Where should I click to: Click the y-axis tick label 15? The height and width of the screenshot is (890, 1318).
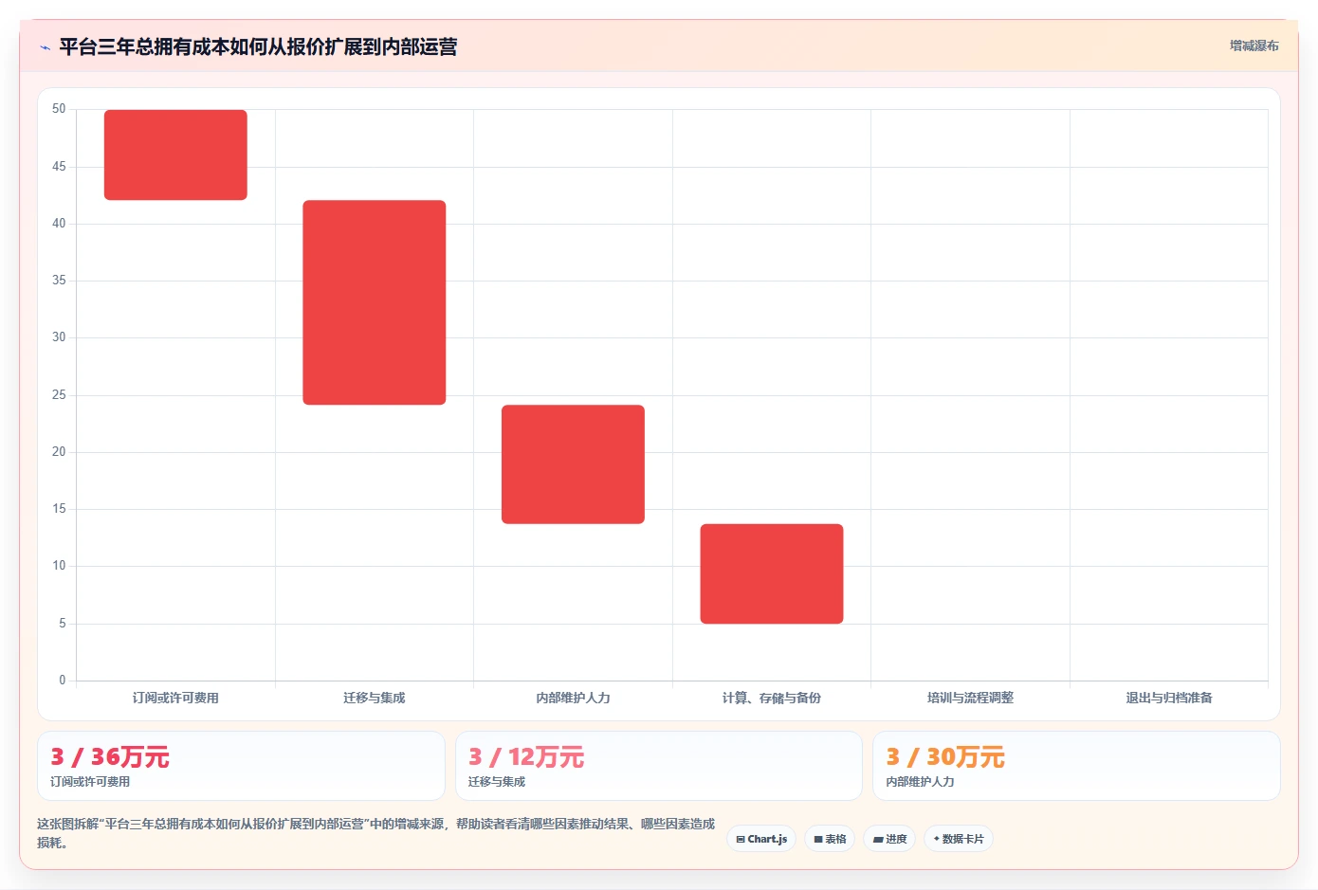[x=59, y=509]
